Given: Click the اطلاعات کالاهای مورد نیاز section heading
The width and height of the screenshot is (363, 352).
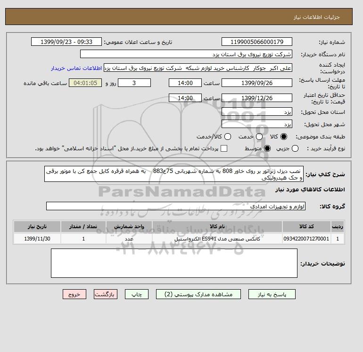Looking at the screenshot, I should point(310,189).
